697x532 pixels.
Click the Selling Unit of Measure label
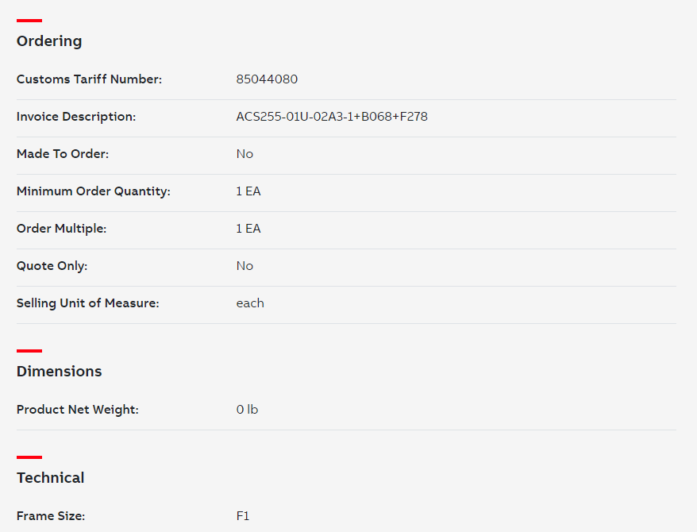click(x=87, y=303)
